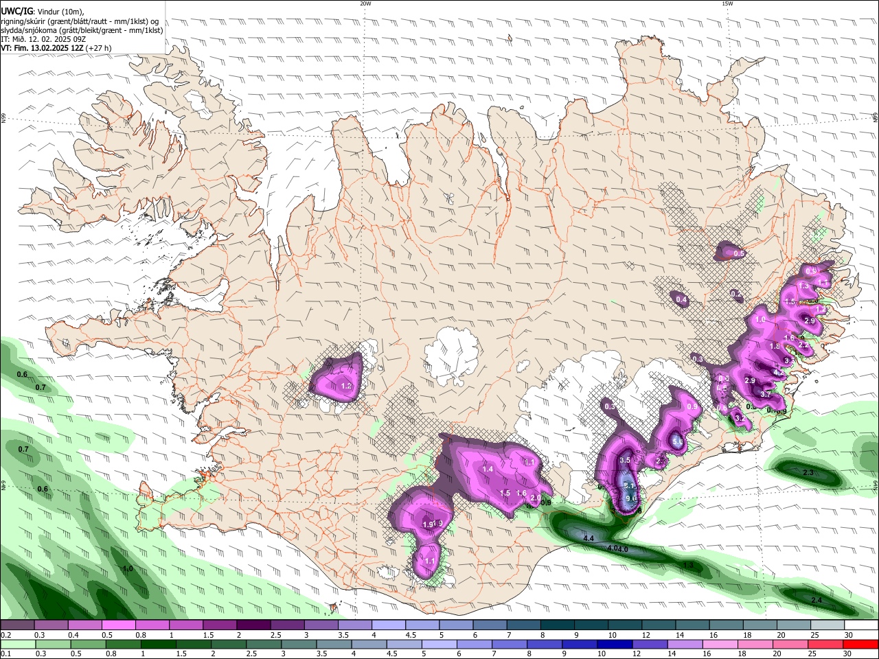Click the 'slydda/snjókoma' legend description line
This screenshot has width=879, height=659.
82,30
